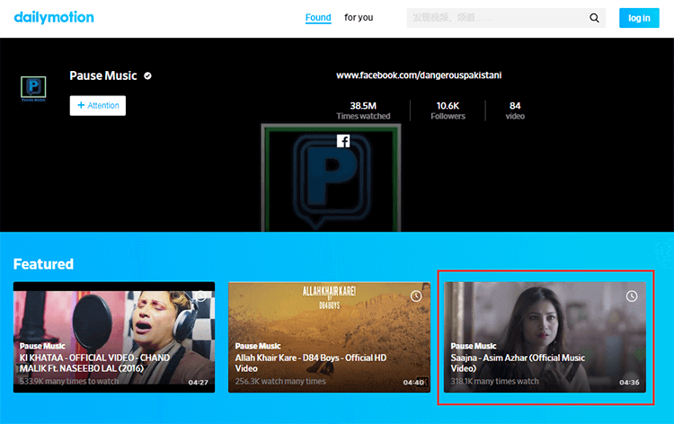Open the facebook.com/dangerouspakistani link

tap(419, 75)
